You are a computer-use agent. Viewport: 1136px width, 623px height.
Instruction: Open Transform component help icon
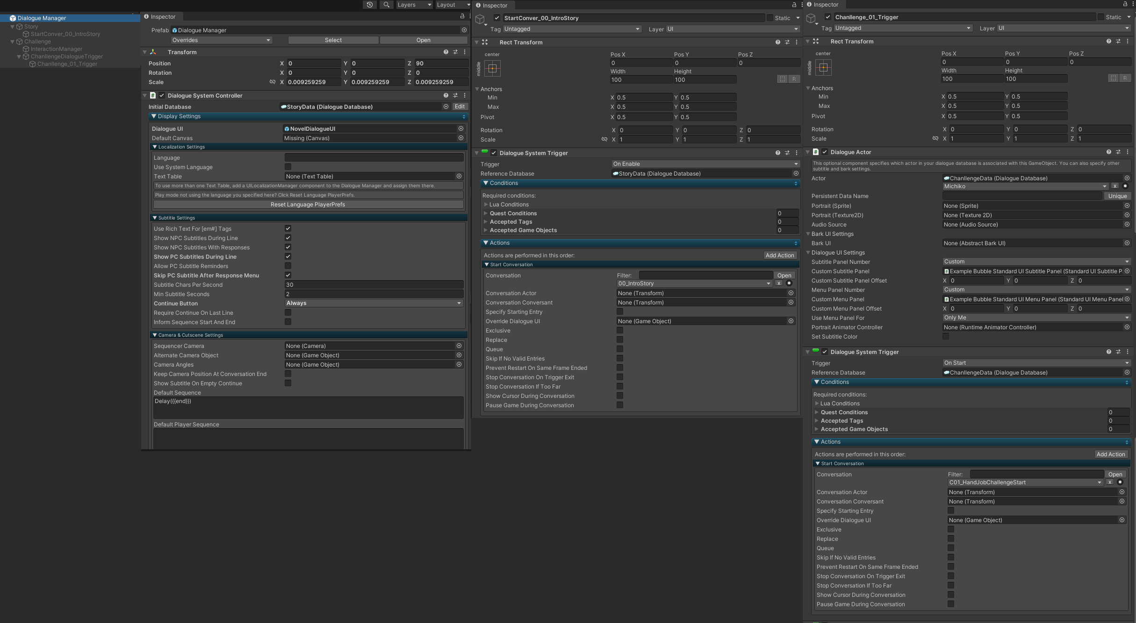446,52
